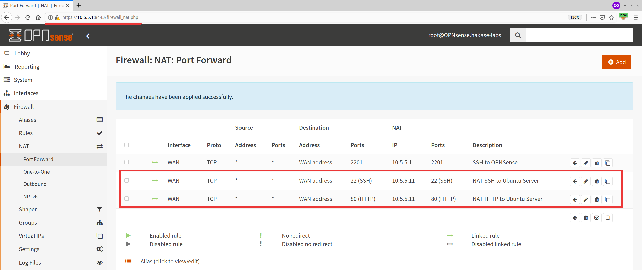This screenshot has width=642, height=270.
Task: Click the search magnifier icon
Action: point(518,35)
